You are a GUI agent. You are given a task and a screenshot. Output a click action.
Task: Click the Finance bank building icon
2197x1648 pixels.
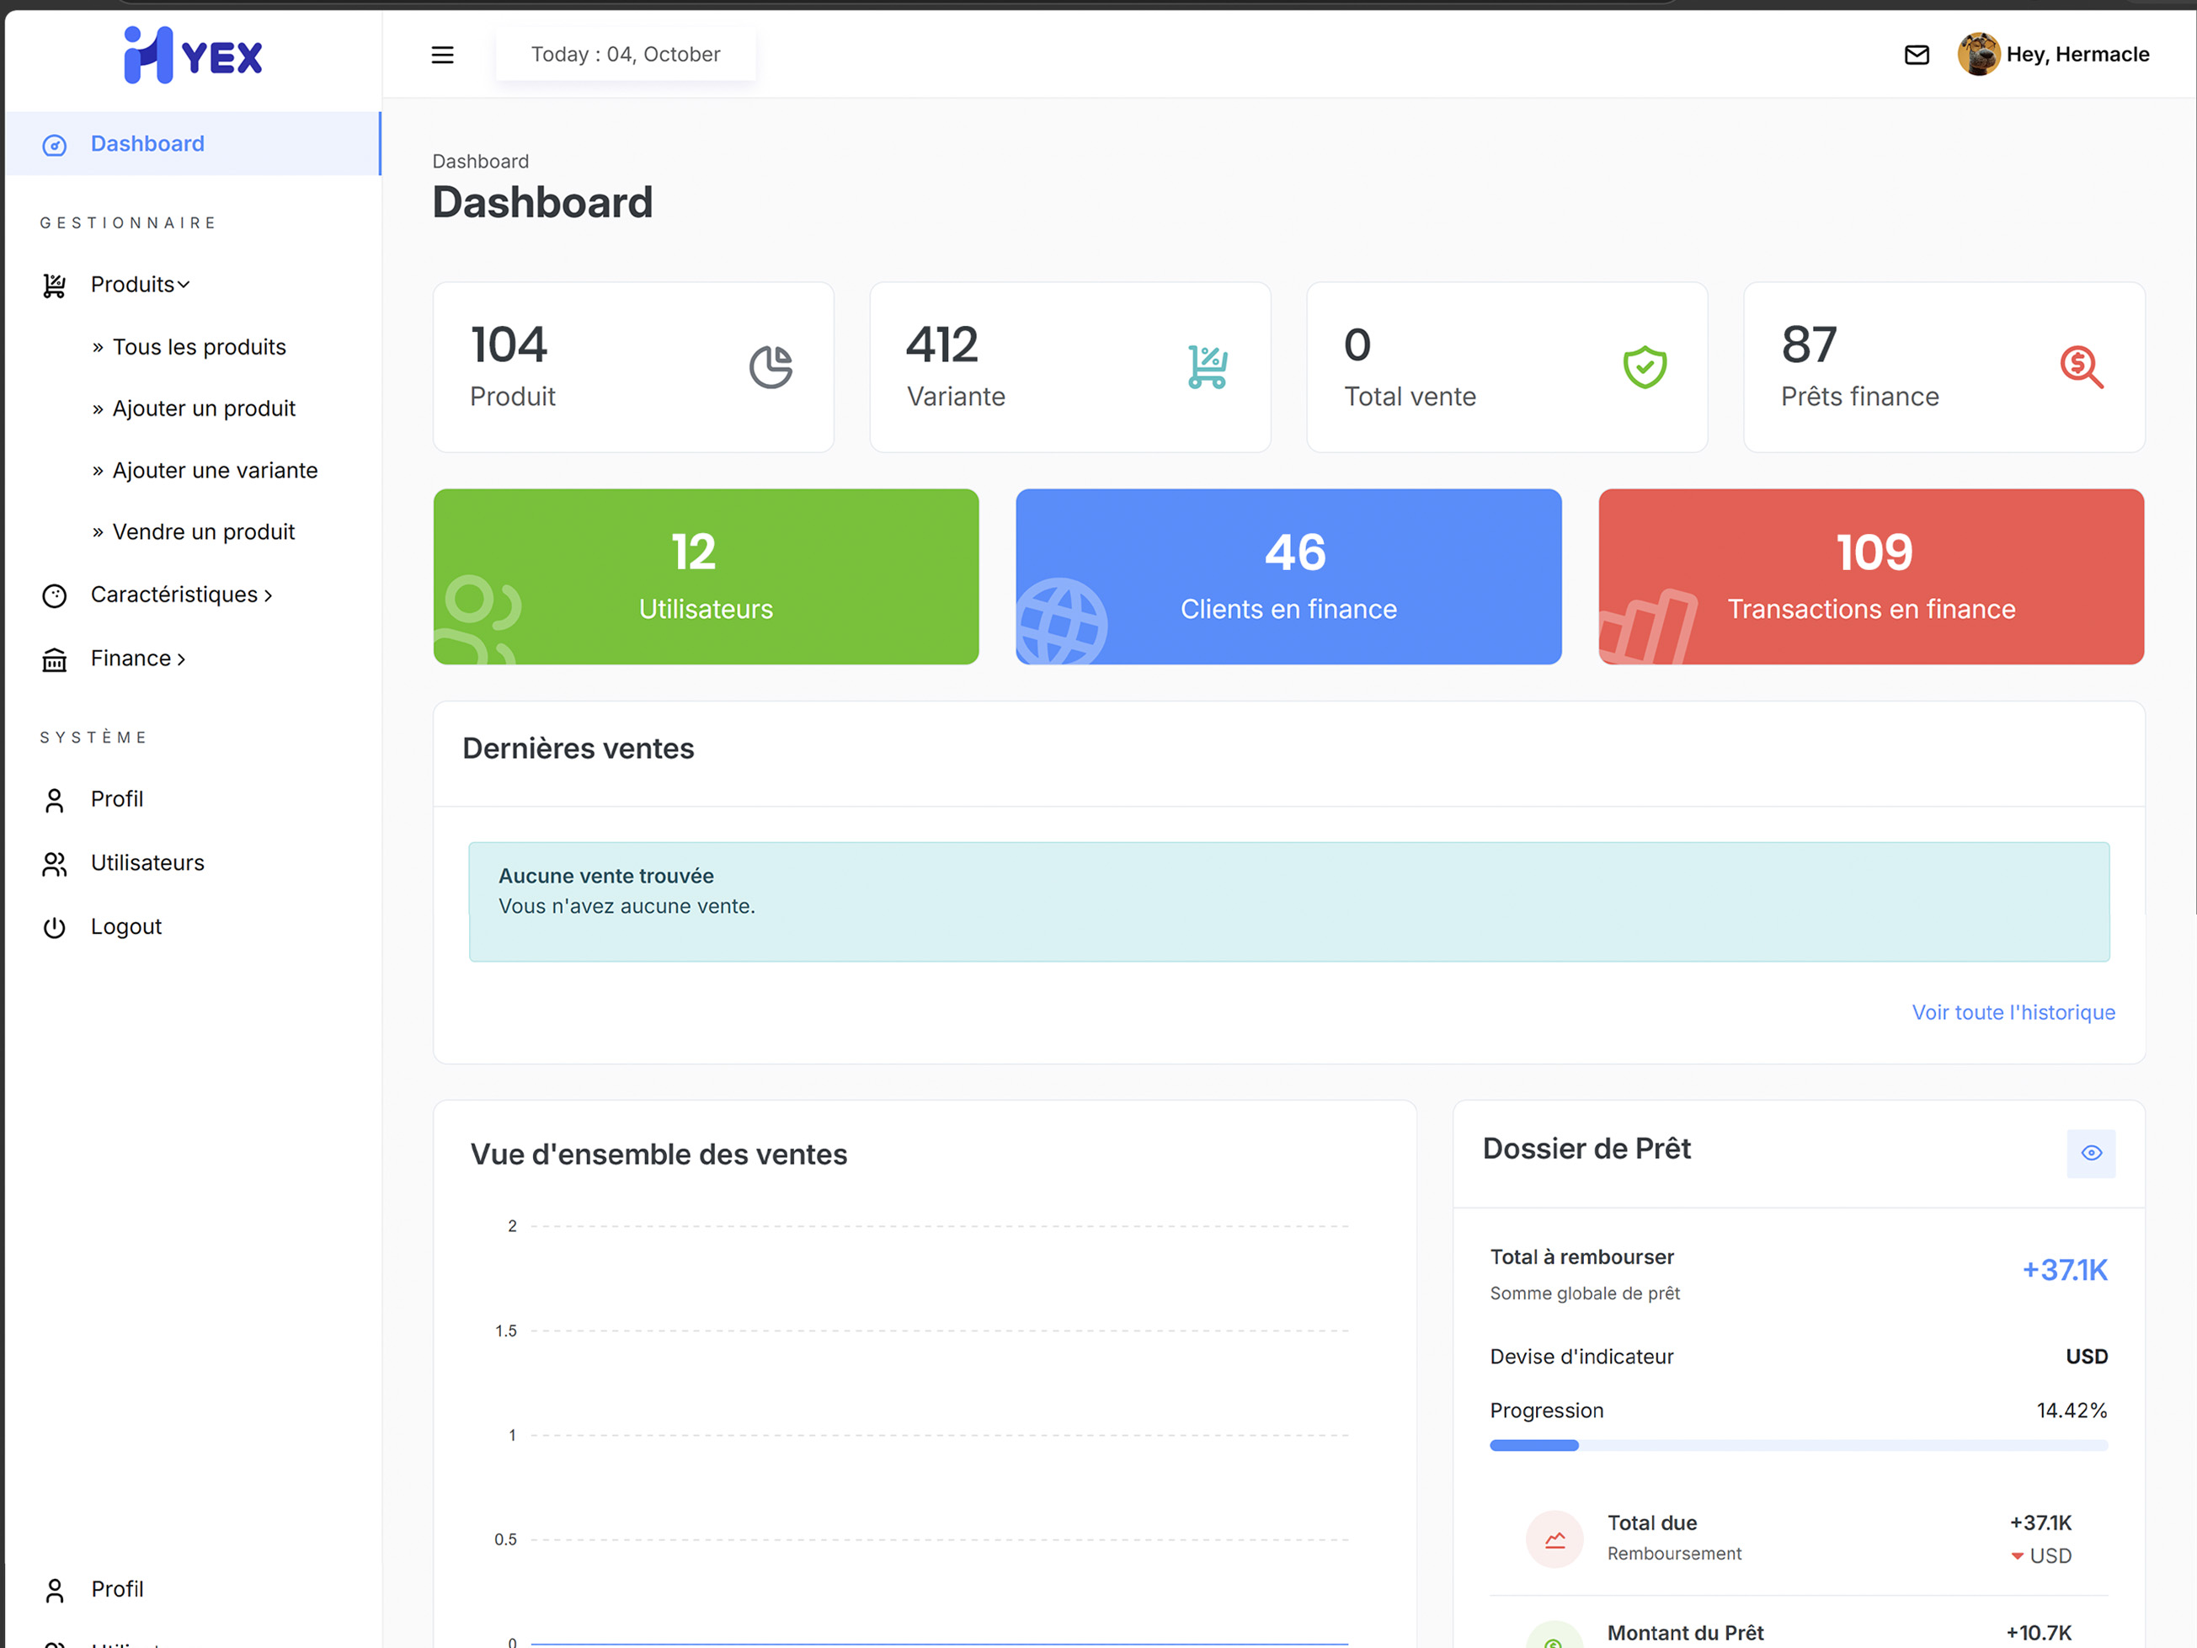(55, 659)
